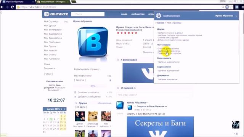The image size is (244, 137).
Task: Go to next month in the calendar
Action: pos(64,109)
